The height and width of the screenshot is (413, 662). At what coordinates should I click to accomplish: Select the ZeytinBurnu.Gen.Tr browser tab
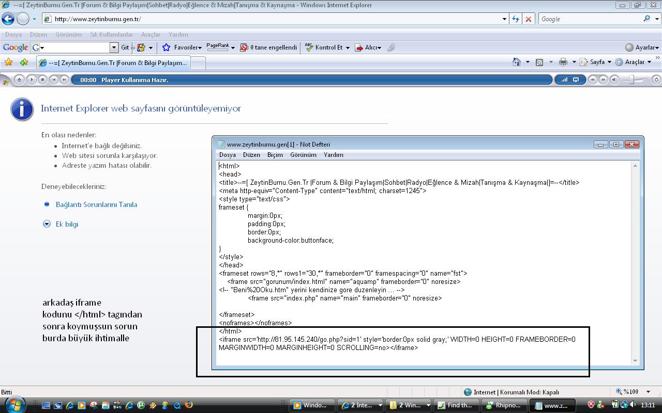click(113, 62)
